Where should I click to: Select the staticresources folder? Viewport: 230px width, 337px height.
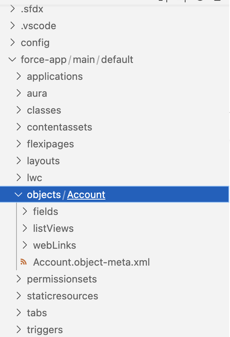tap(62, 296)
